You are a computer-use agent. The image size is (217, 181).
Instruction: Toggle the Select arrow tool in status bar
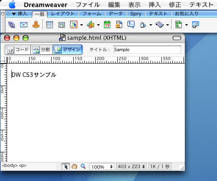pyautogui.click(x=66, y=166)
